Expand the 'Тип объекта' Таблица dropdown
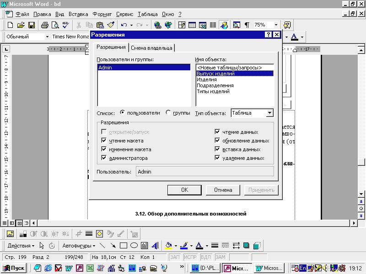 pos(269,113)
